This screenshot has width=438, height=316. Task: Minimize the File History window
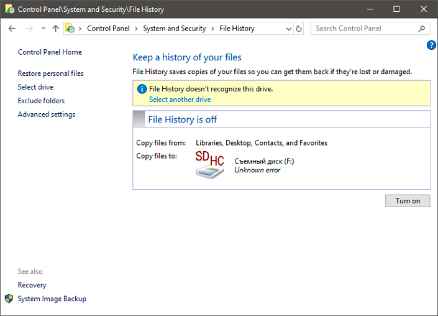370,9
